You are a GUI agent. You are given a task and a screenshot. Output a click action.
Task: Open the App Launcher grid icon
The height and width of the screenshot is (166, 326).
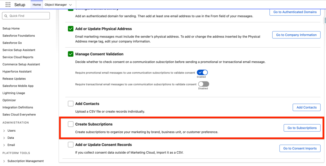pos(8,5)
